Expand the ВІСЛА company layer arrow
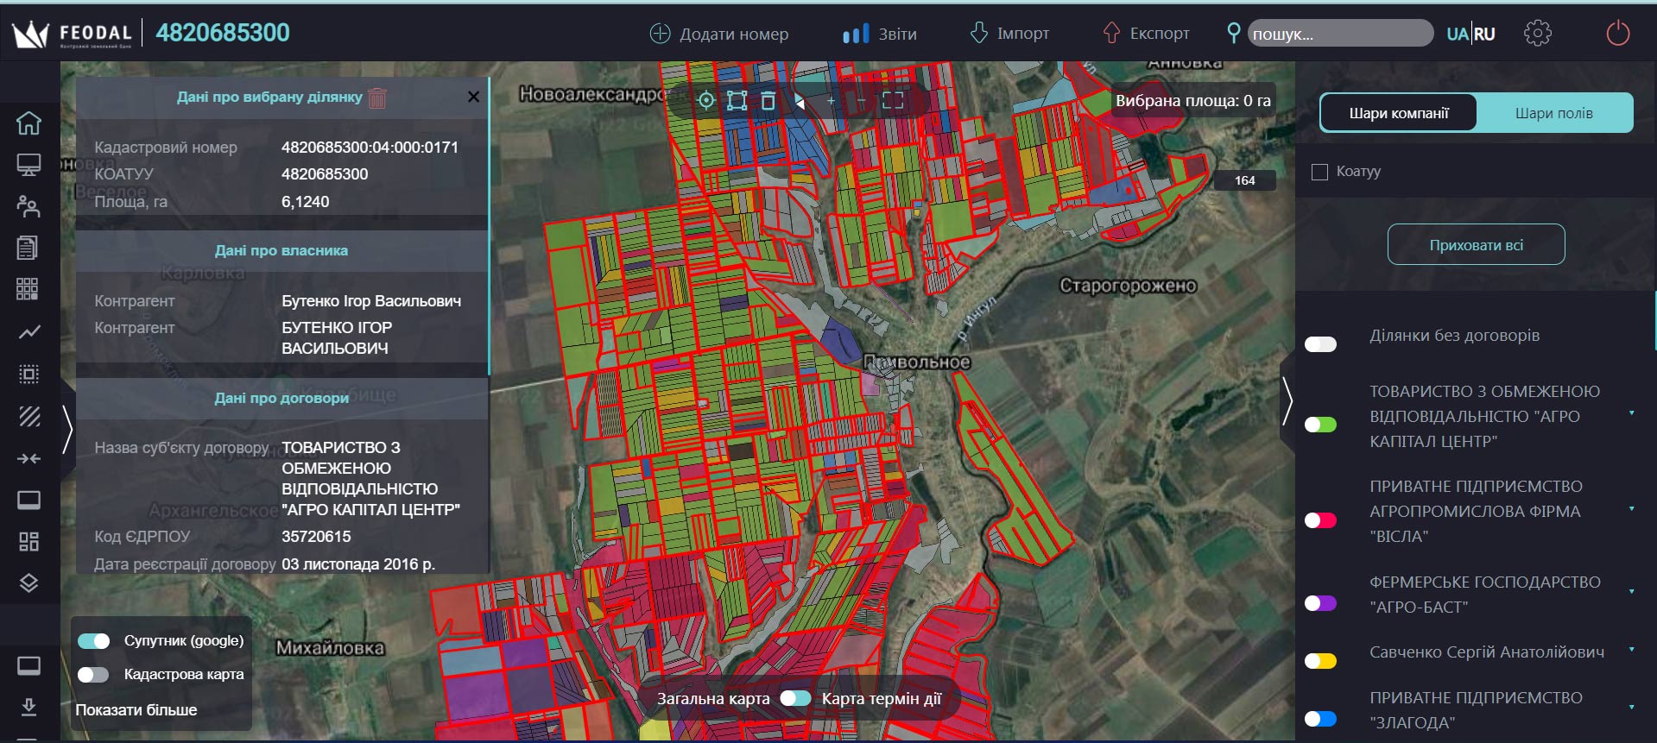 1631,509
